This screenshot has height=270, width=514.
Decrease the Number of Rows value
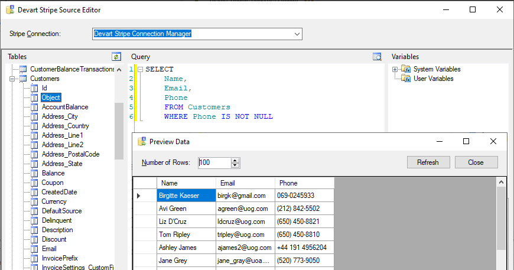(x=235, y=165)
